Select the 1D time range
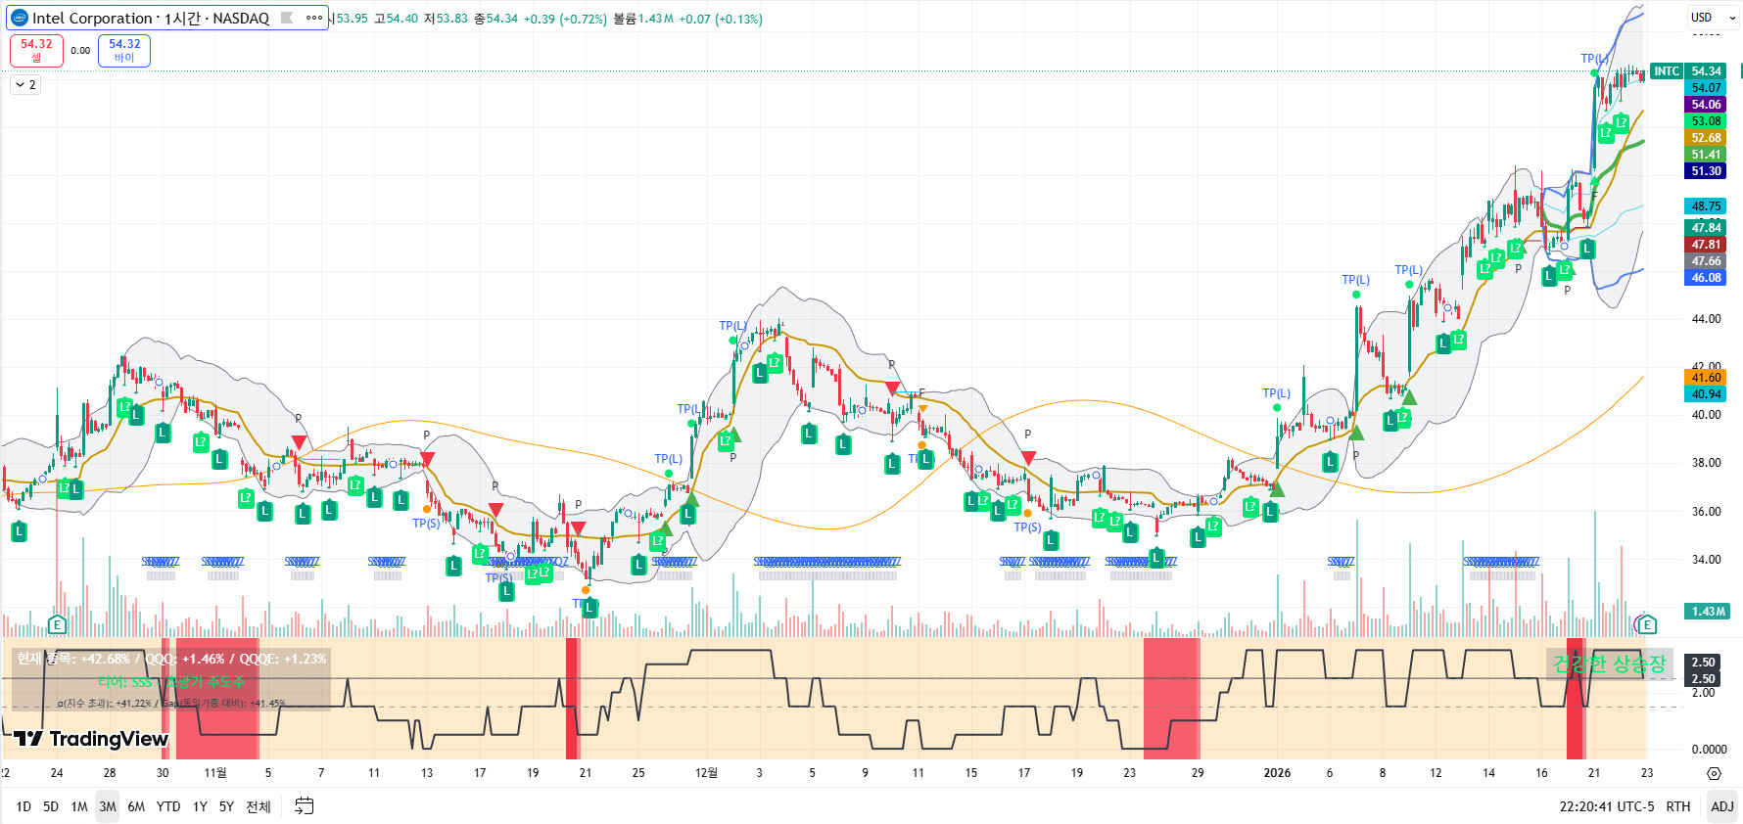1743x824 pixels. (24, 806)
